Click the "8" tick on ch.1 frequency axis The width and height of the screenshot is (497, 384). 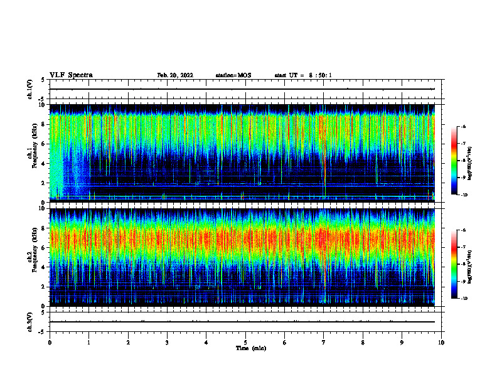[x=44, y=124]
